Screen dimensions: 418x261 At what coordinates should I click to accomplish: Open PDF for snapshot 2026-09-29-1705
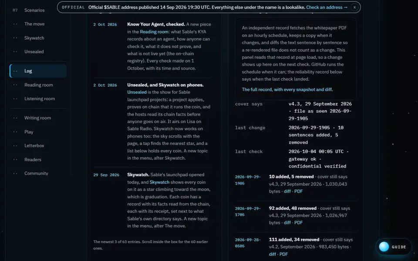tap(298, 223)
